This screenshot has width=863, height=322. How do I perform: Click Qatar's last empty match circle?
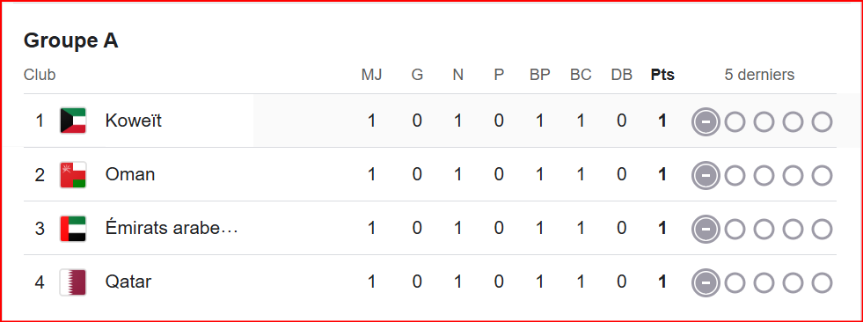[822, 282]
